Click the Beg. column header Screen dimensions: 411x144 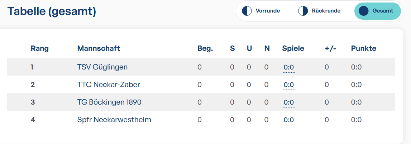click(205, 49)
